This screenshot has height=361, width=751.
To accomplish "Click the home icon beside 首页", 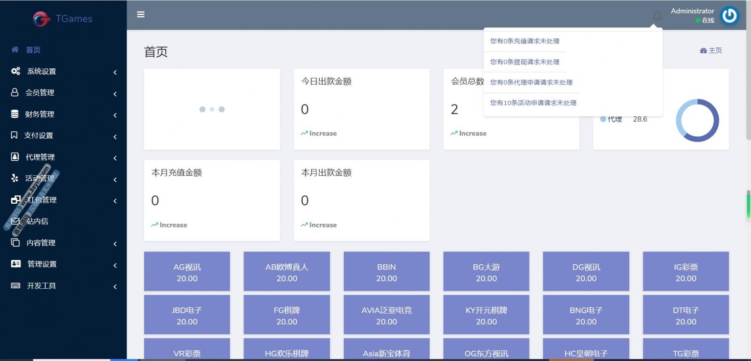I will coord(15,50).
